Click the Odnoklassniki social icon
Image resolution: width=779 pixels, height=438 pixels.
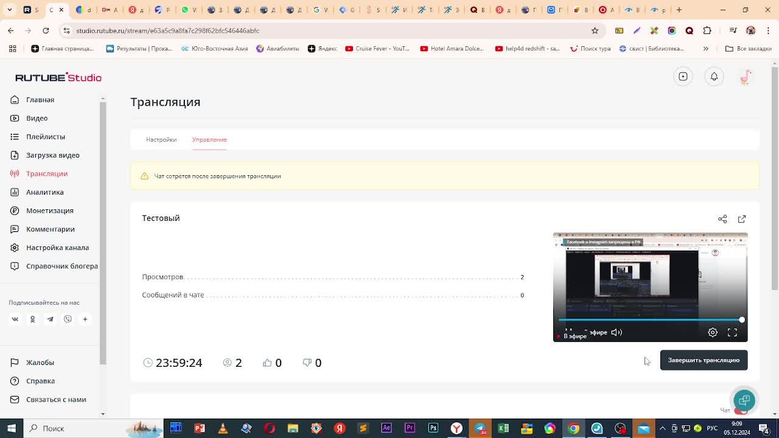coord(33,319)
